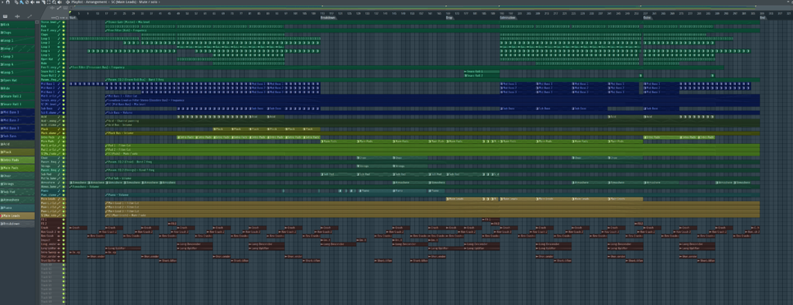Mute the Kick playlist track

64,26
